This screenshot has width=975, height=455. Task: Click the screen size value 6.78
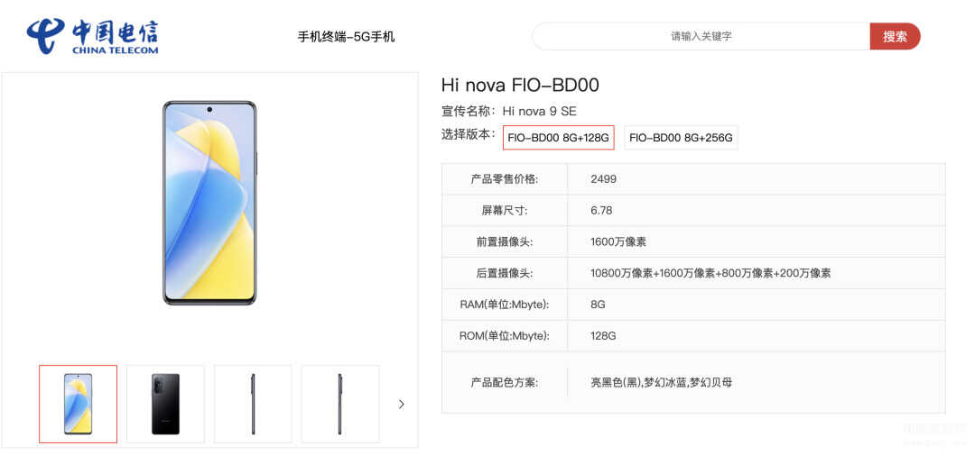click(x=601, y=211)
